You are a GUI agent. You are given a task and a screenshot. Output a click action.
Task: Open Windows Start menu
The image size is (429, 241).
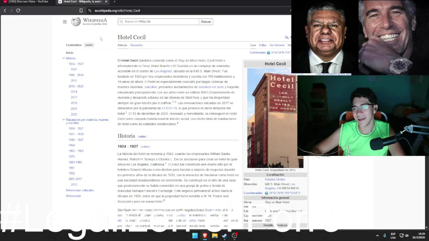(x=195, y=236)
